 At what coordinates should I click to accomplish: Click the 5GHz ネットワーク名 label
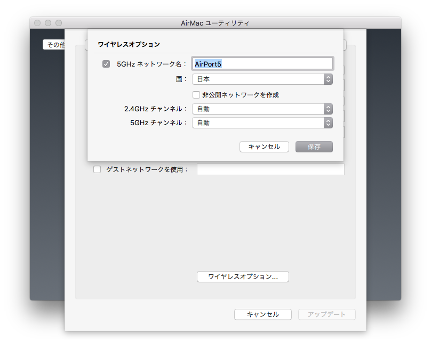[151, 64]
